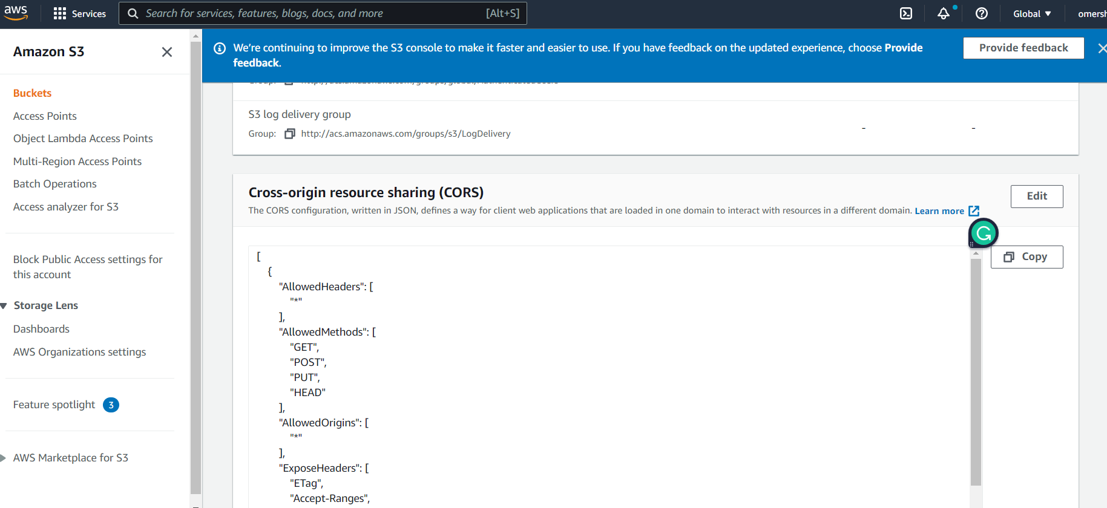1107x508 pixels.
Task: Click the info icon in the banner
Action: click(220, 48)
